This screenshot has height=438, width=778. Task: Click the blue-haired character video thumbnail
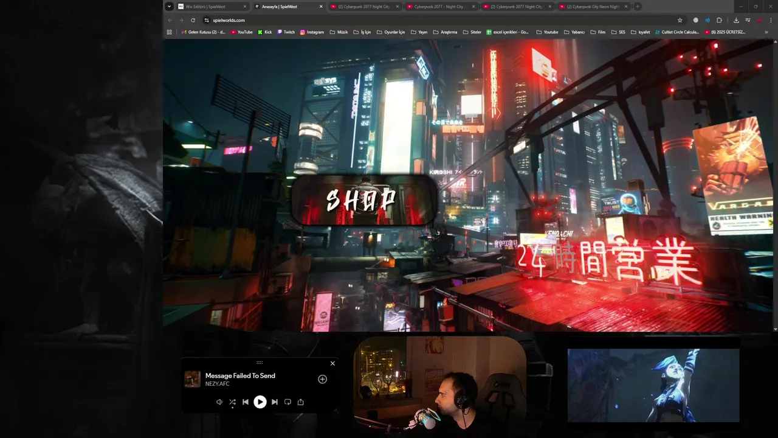pyautogui.click(x=653, y=385)
